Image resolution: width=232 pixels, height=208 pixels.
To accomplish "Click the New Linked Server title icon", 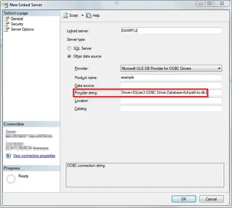I will pos(6,5).
